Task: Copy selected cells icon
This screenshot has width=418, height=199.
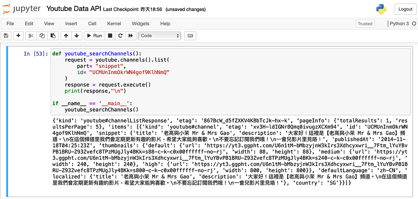Action: click(x=42, y=36)
